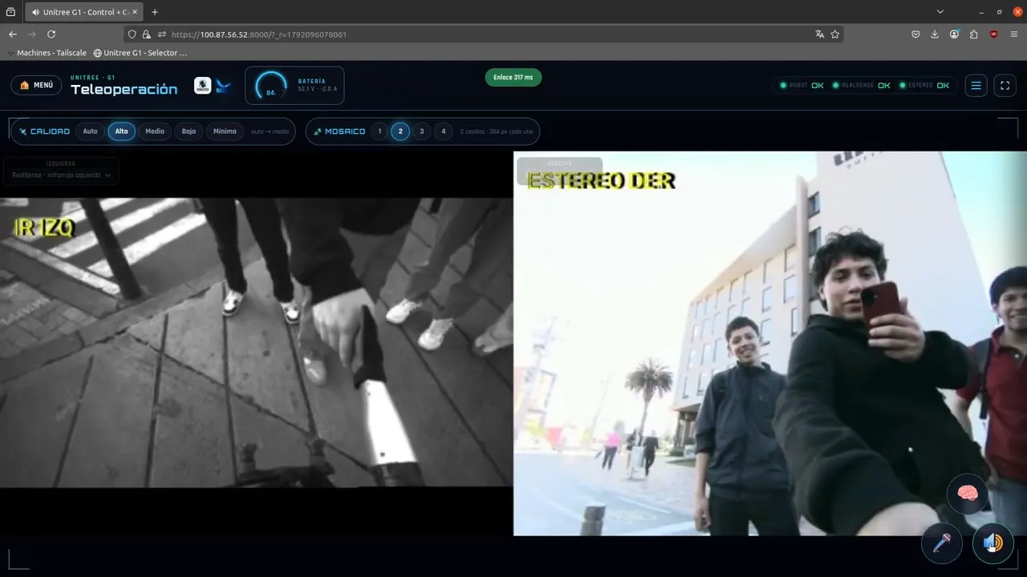Open the Firefox View icon beside the tab
The image size is (1027, 577).
[10, 12]
